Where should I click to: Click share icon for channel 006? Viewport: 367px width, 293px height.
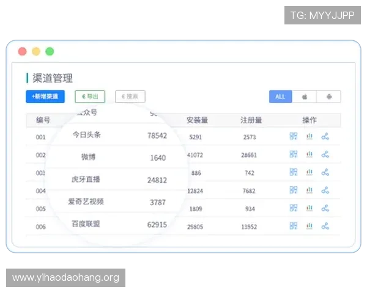pyautogui.click(x=325, y=226)
